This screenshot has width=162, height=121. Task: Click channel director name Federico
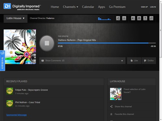50,18
